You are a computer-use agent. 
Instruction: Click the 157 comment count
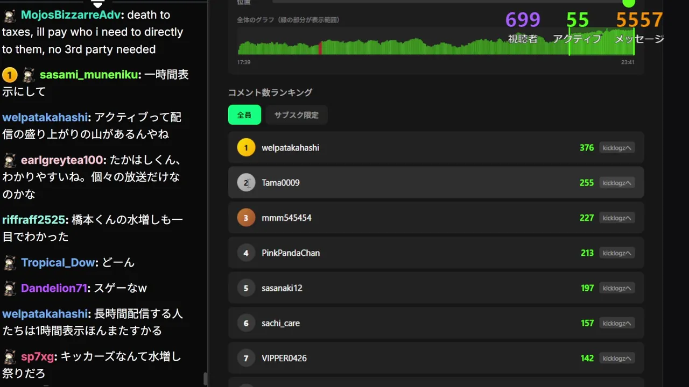click(x=587, y=323)
